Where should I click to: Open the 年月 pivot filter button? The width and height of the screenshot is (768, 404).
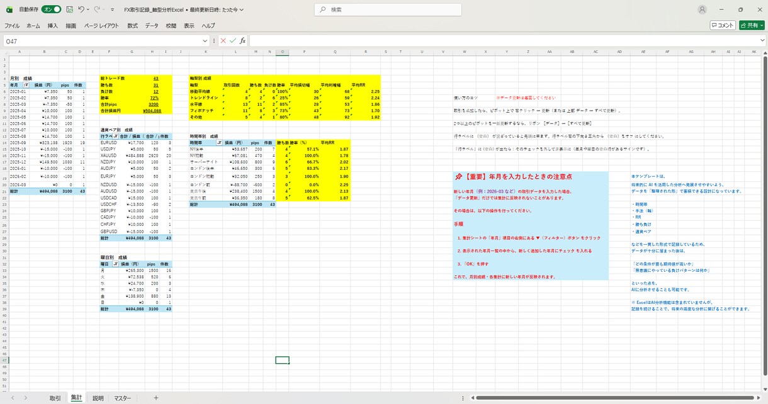[x=26, y=84]
